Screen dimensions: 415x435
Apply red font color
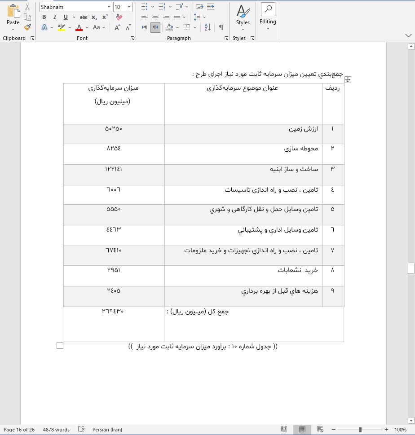click(79, 27)
